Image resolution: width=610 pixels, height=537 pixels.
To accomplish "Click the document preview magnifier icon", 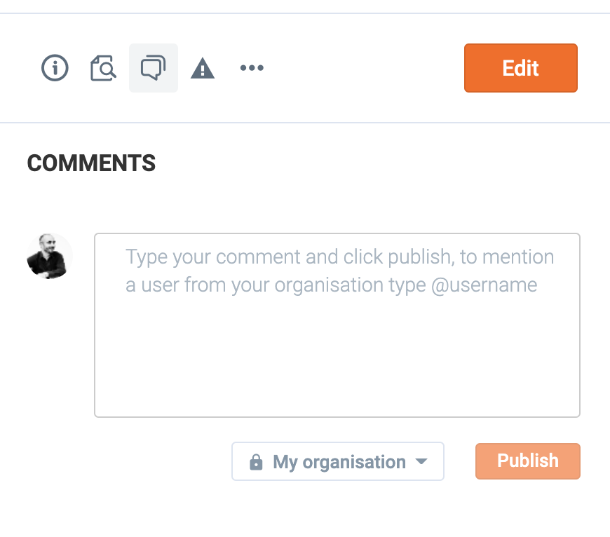I will (x=104, y=68).
